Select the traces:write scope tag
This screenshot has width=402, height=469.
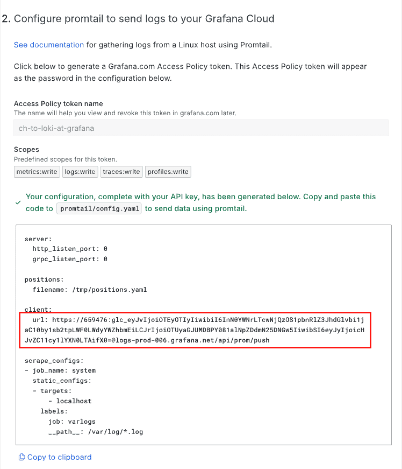pyautogui.click(x=121, y=172)
